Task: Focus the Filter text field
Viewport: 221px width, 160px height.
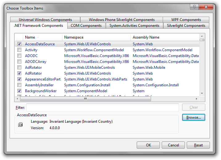Action: (102, 107)
